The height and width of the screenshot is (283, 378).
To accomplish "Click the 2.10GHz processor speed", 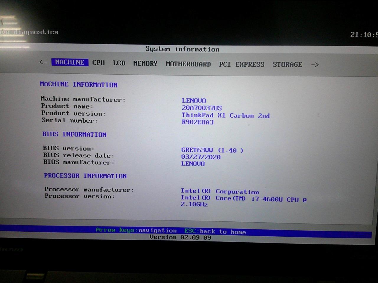I will coord(194,204).
